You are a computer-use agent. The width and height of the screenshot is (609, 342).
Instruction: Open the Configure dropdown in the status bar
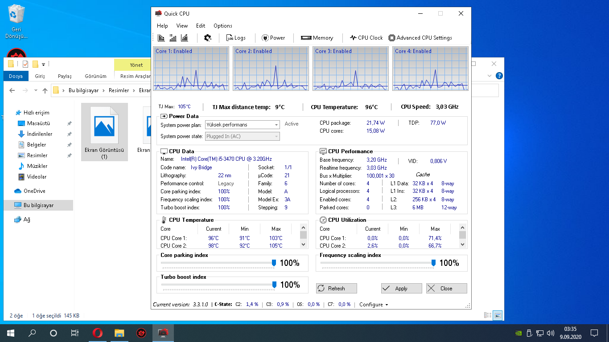click(x=374, y=305)
